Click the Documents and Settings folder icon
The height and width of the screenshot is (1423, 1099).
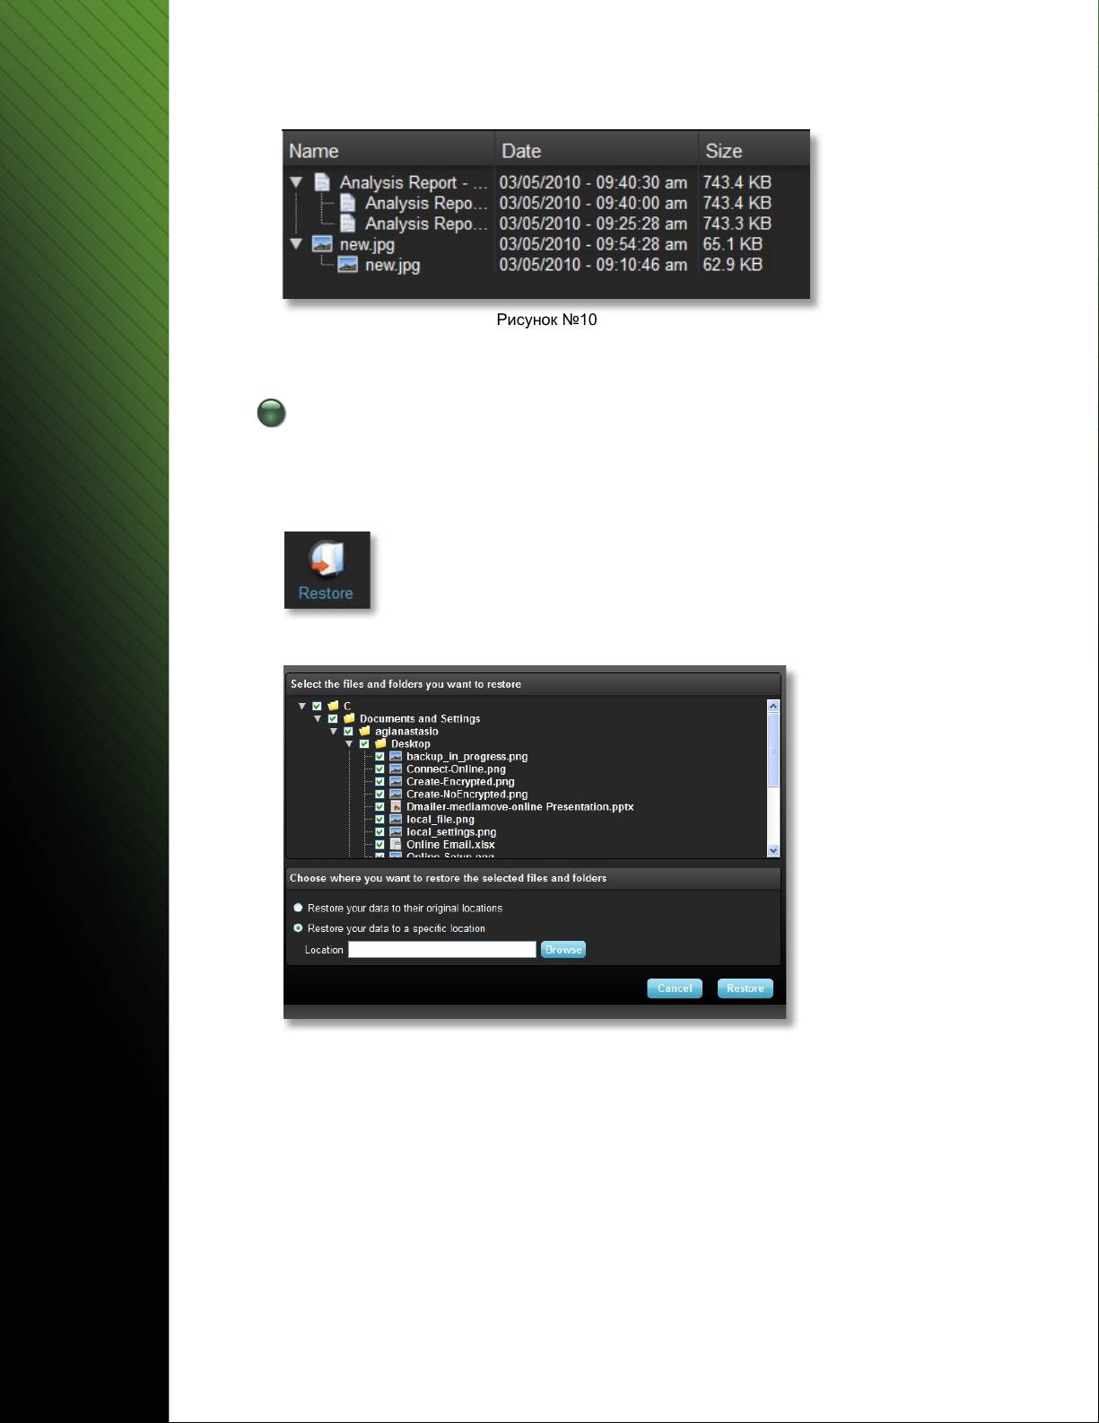pyautogui.click(x=349, y=719)
